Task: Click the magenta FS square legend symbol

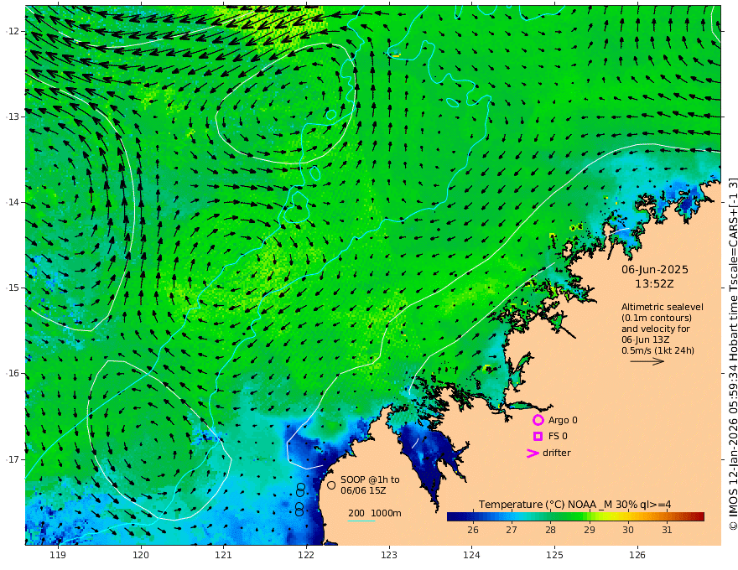Action: (538, 437)
